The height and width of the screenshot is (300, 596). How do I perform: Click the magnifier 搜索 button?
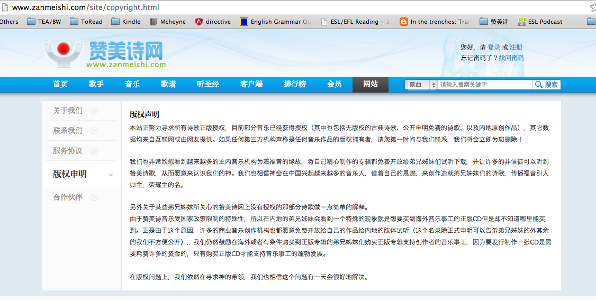(x=546, y=85)
